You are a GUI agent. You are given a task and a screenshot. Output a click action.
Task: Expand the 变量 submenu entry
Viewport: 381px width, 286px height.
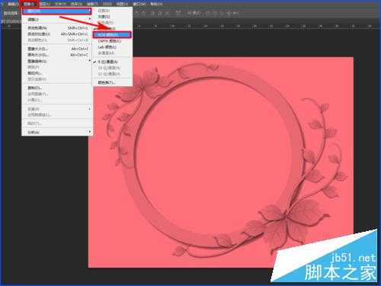pyautogui.click(x=56, y=109)
